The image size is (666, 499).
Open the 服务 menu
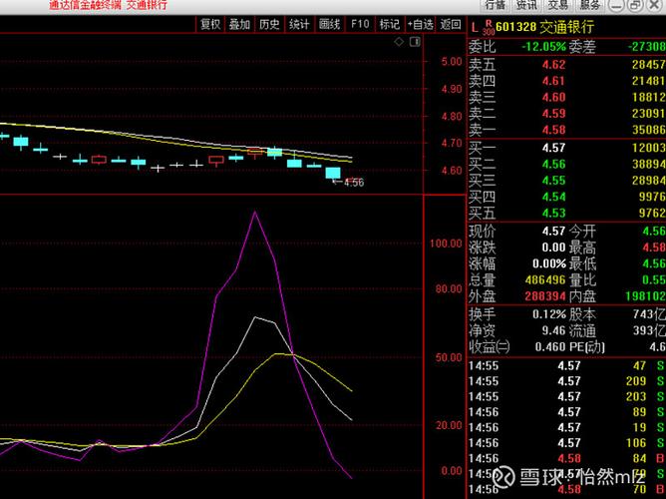point(590,5)
